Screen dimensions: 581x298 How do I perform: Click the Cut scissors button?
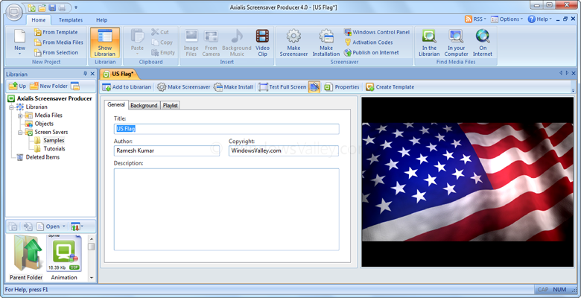160,32
